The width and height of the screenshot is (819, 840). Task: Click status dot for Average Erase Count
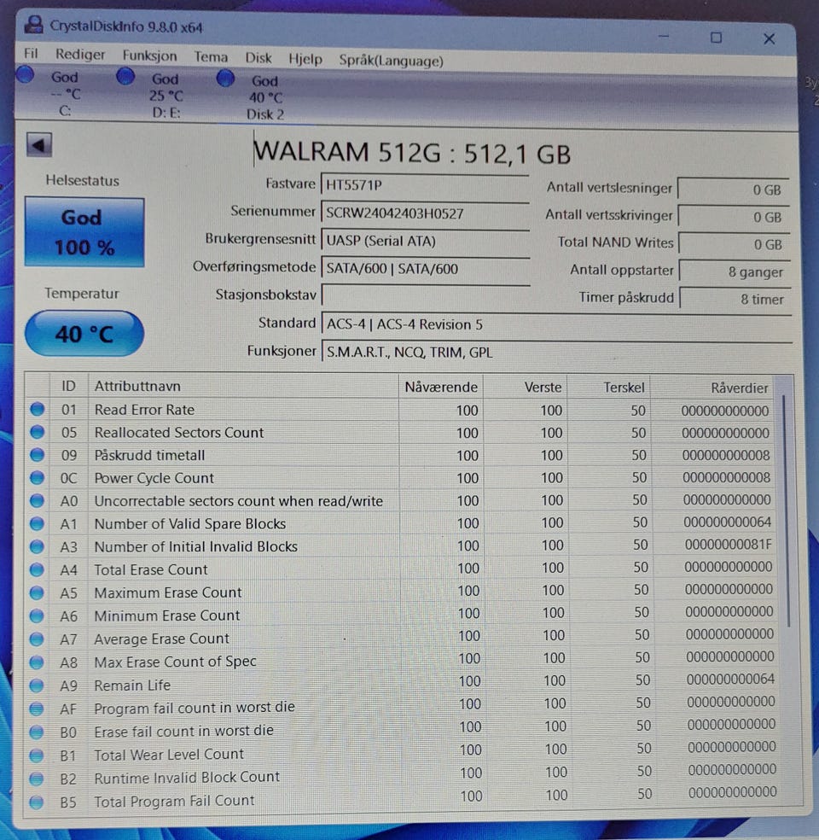pos(37,639)
